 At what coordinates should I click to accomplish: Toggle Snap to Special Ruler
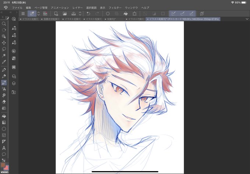coord(183,14)
